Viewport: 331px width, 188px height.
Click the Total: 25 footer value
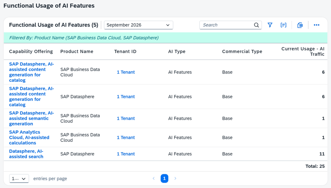point(315,166)
